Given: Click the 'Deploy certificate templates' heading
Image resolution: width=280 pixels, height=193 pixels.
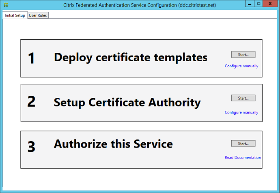Looking at the screenshot, I should coord(131,58).
